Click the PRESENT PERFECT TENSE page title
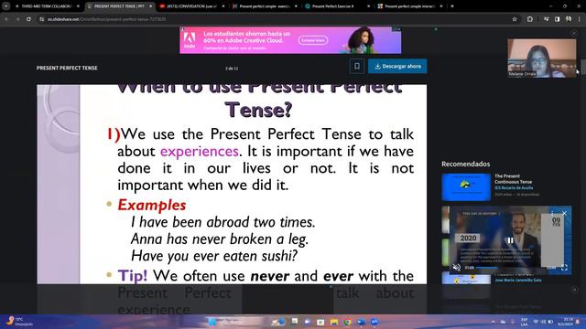Image resolution: width=586 pixels, height=329 pixels. (x=67, y=68)
